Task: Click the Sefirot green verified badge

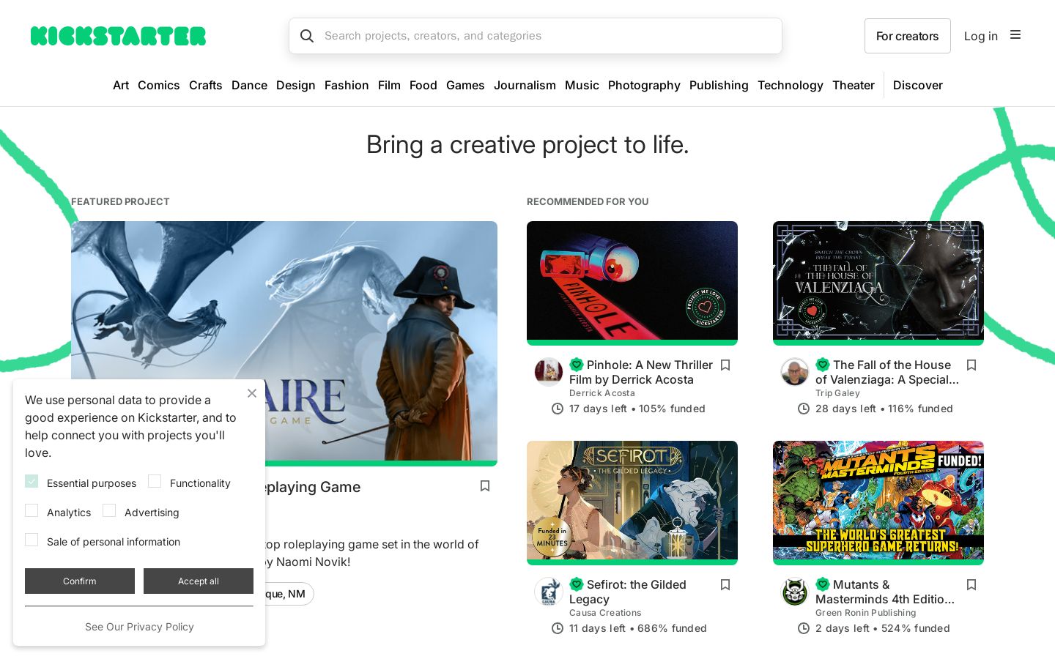Action: pos(577,584)
